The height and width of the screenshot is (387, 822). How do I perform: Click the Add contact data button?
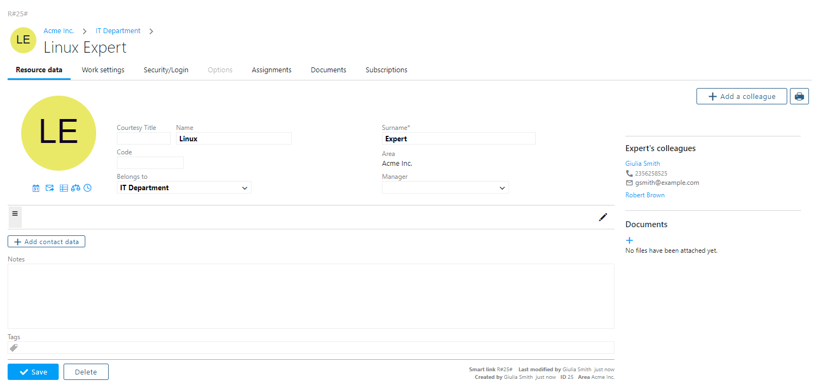pyautogui.click(x=46, y=241)
